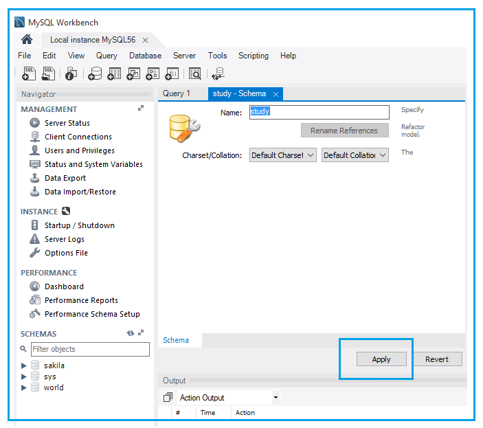This screenshot has height=428, width=483.
Task: Refresh the Schemas list icon
Action: click(131, 333)
